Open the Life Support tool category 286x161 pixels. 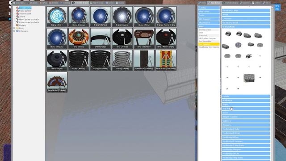pos(209,19)
